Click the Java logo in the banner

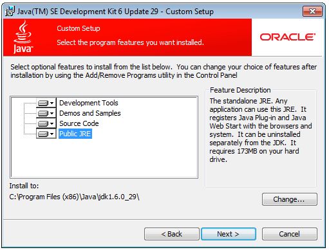[x=23, y=37]
